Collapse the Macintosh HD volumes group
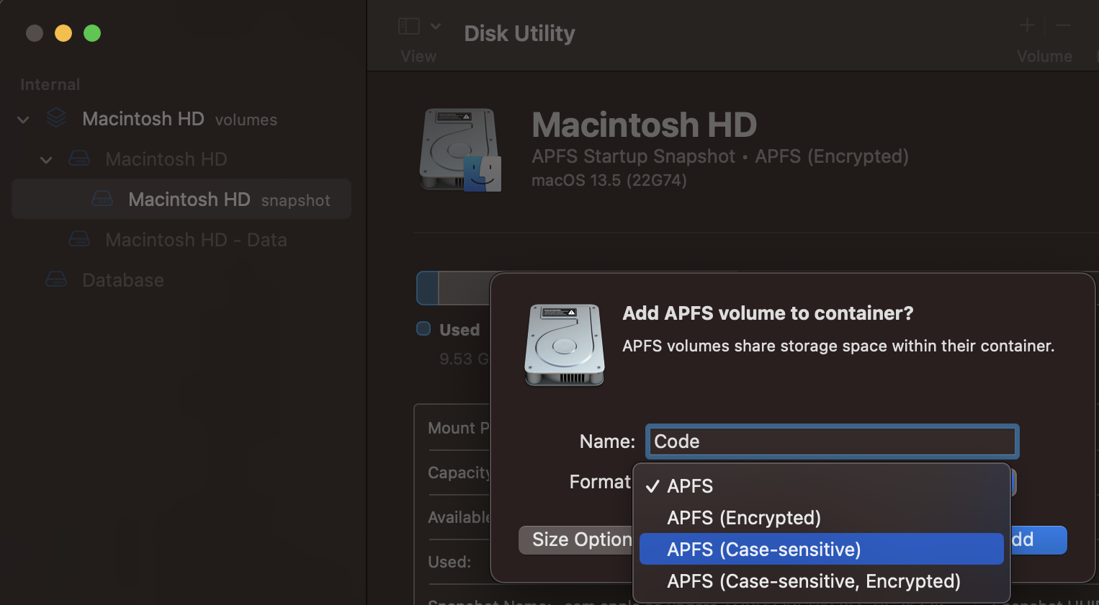This screenshot has width=1099, height=605. [x=23, y=120]
